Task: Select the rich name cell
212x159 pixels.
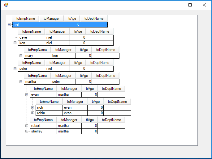Action: point(49,107)
